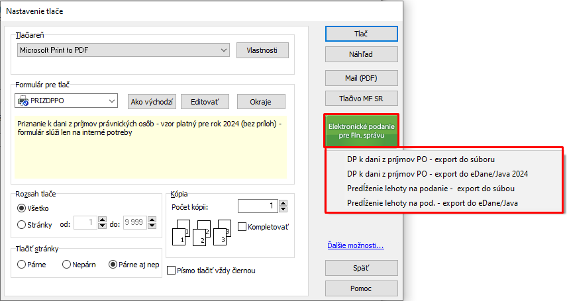Open the Náhľad print preview
Viewport: 567px width, 301px height.
tap(361, 54)
